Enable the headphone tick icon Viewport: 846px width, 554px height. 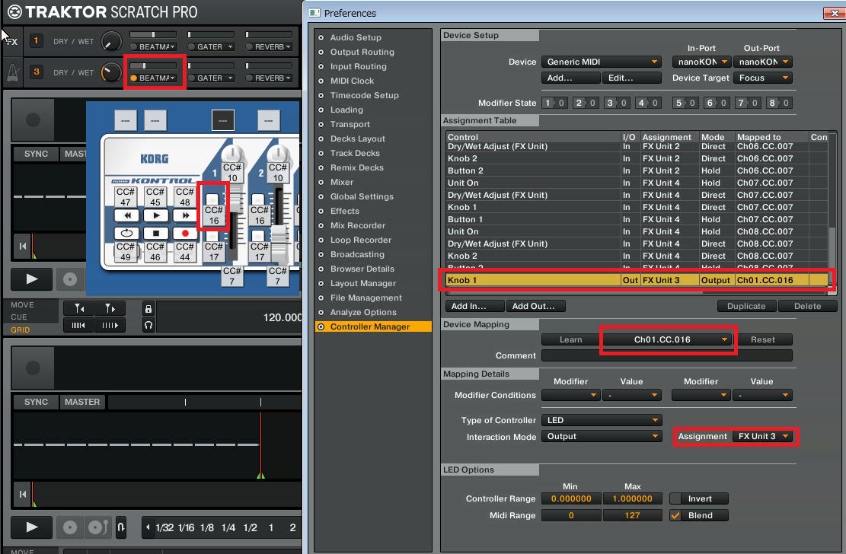pyautogui.click(x=148, y=325)
